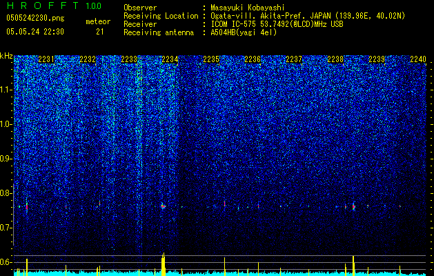Viewport: 434px width, 276px height.
Task: Select observer name Masayuki Kobayashi
Action: pos(248,8)
